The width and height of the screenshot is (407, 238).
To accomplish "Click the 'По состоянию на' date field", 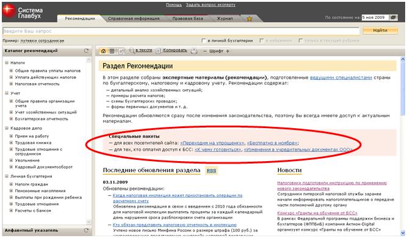I will (375, 18).
